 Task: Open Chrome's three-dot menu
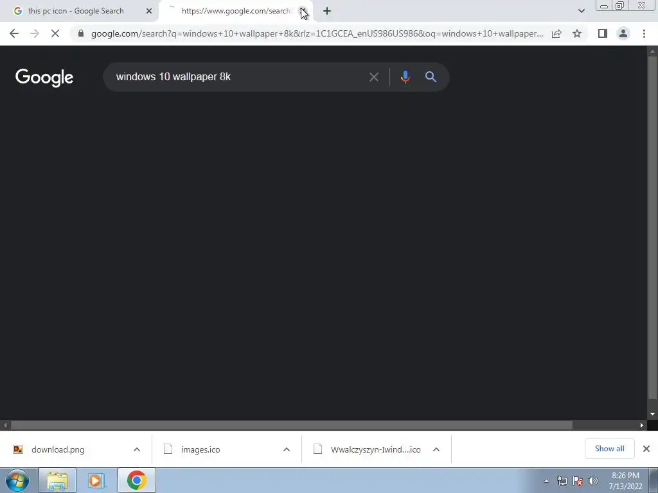[644, 33]
